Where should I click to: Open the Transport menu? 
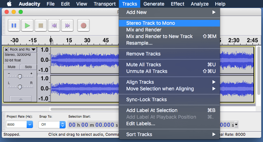(x=104, y=4)
